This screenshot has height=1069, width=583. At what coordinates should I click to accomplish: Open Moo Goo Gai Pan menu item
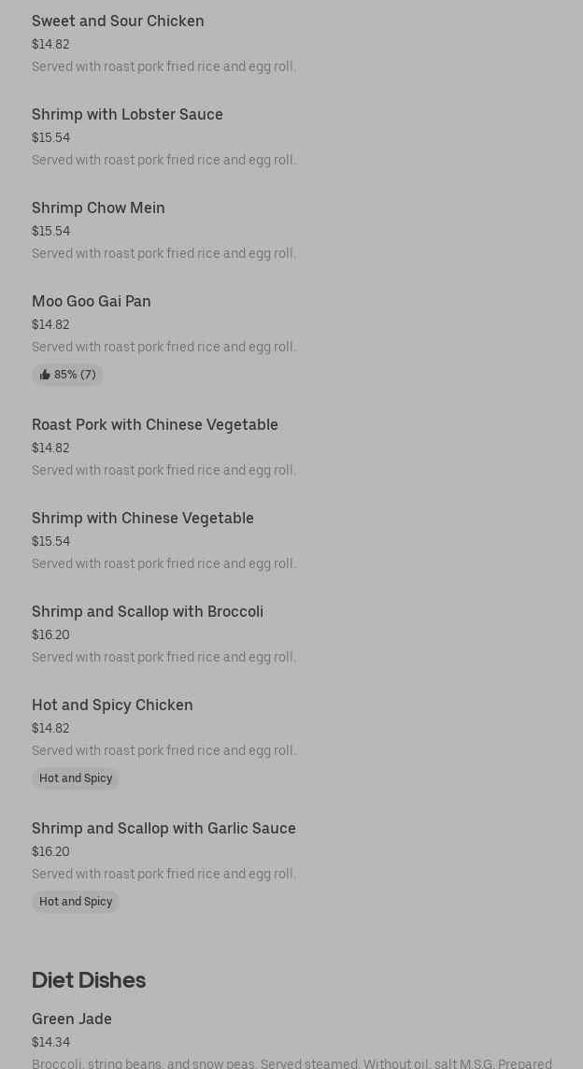(x=92, y=301)
